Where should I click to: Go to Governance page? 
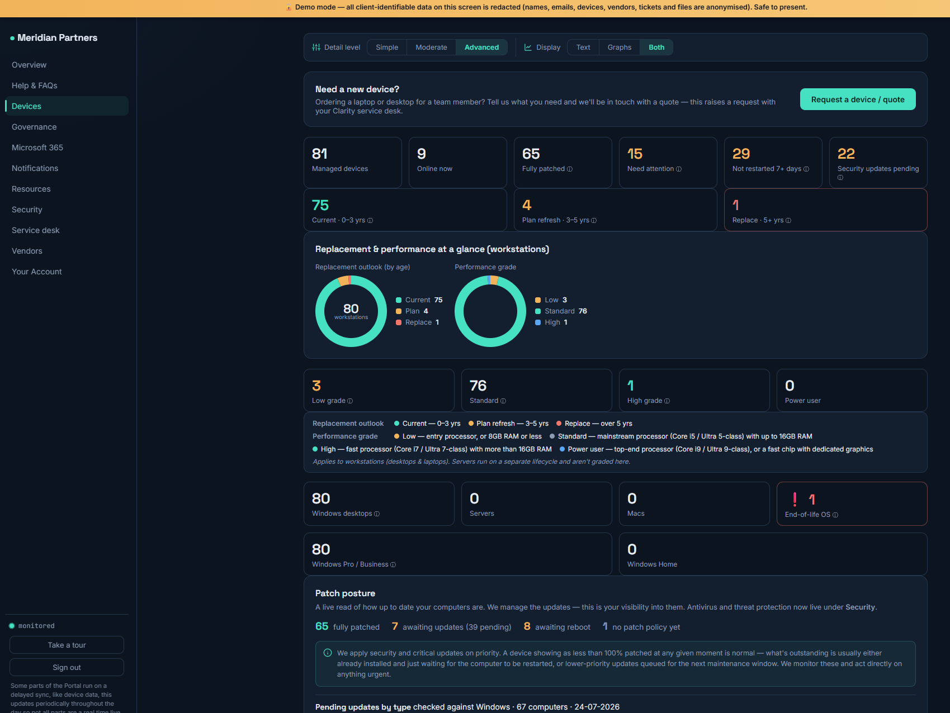[67, 127]
